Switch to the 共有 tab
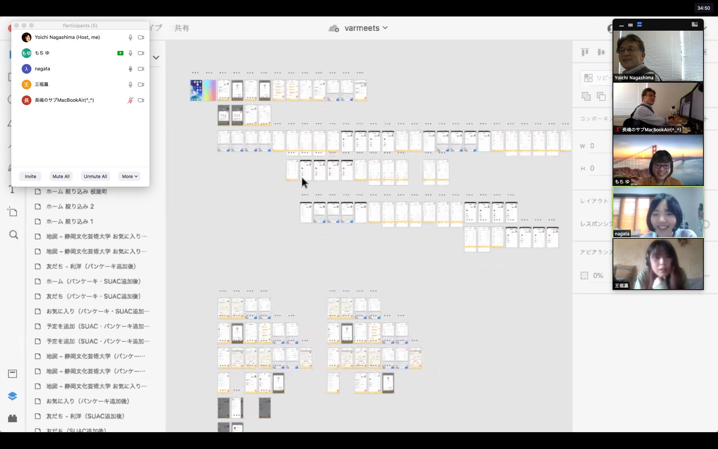The width and height of the screenshot is (718, 449). [182, 28]
